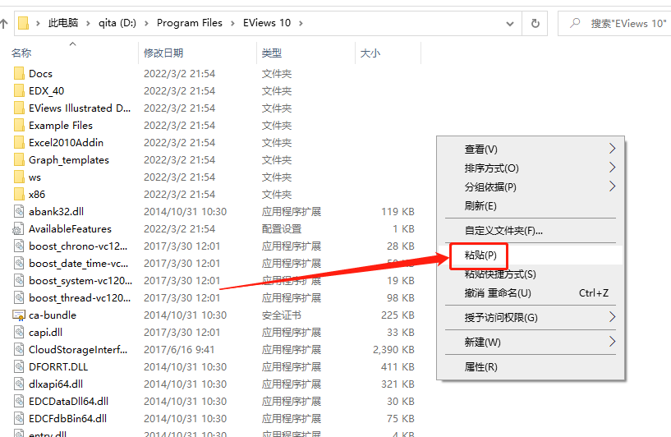Expand chevron before 此电脑 in path

38,23
